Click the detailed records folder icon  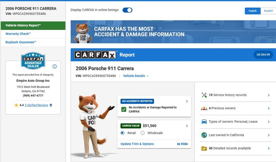pos(204,149)
